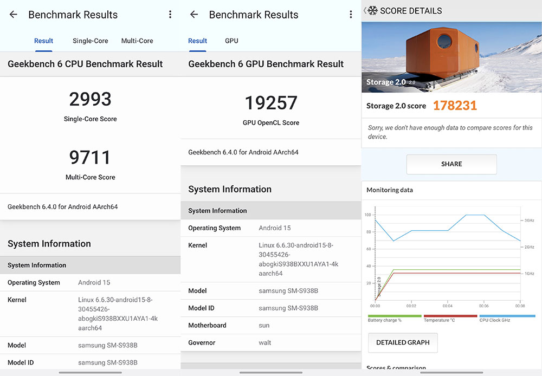
Task: Tap the Geekbench 6.4.0 version line on the GPU screen
Action: point(243,152)
